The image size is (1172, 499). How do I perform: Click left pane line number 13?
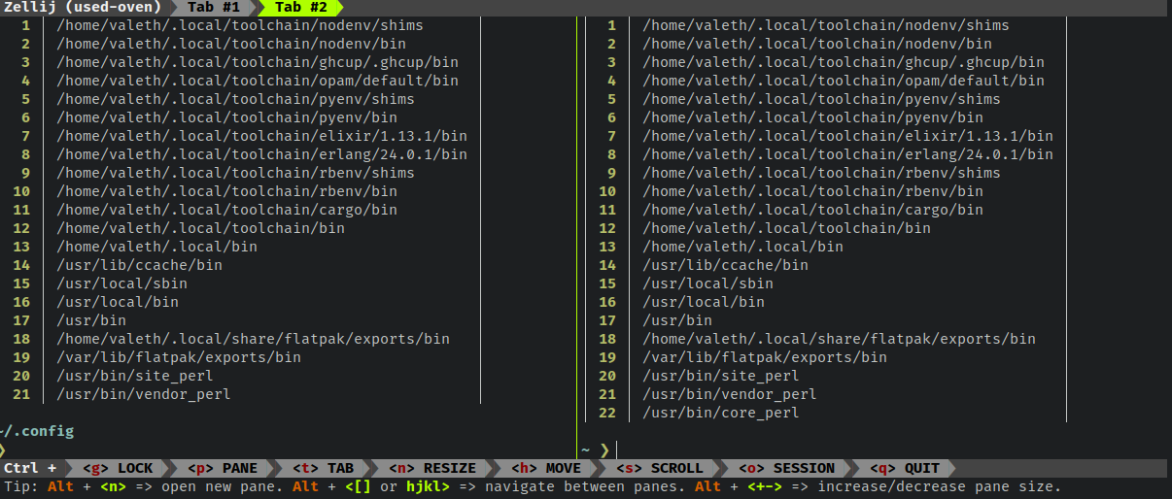[x=21, y=247]
